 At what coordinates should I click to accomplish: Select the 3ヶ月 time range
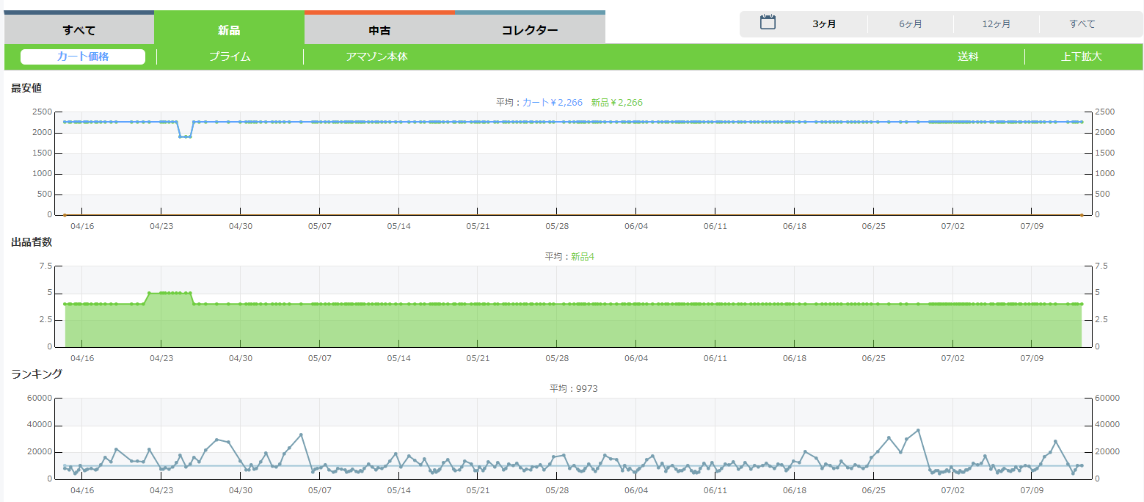824,24
